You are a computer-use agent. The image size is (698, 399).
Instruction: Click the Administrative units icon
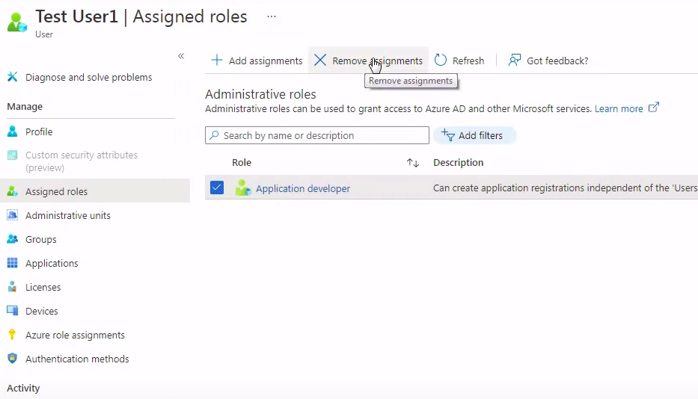pyautogui.click(x=13, y=215)
